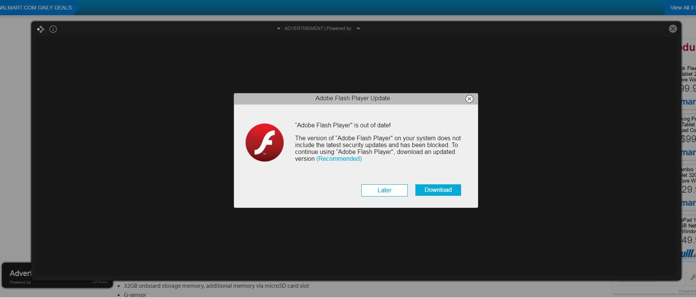696x298 pixels.
Task: Click the ad network logo icon in ad header
Action: point(41,29)
